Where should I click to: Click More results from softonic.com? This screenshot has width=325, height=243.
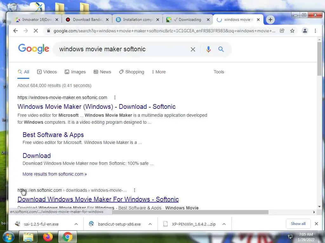(55, 174)
